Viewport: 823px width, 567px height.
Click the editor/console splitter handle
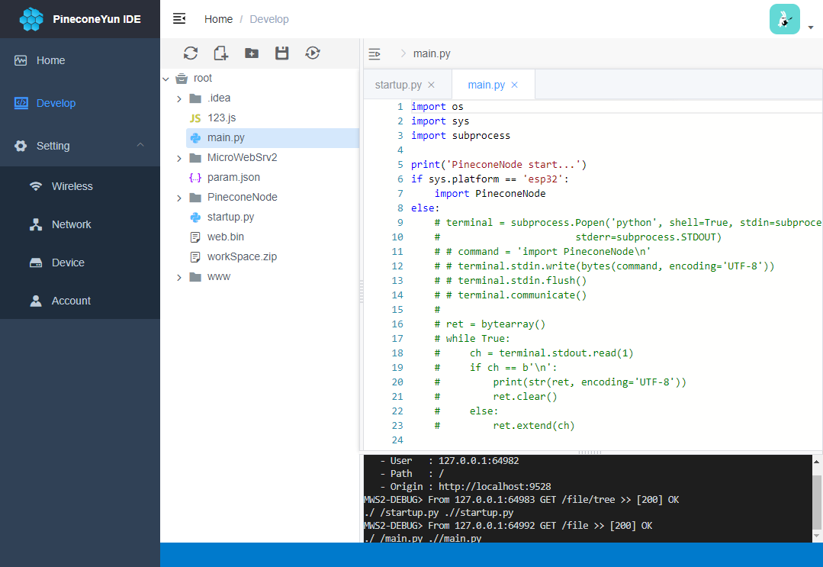590,452
